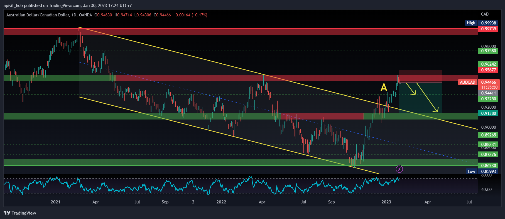Click the 0.95677 red price label
Screen dimensions: 505x219
tap(489, 70)
